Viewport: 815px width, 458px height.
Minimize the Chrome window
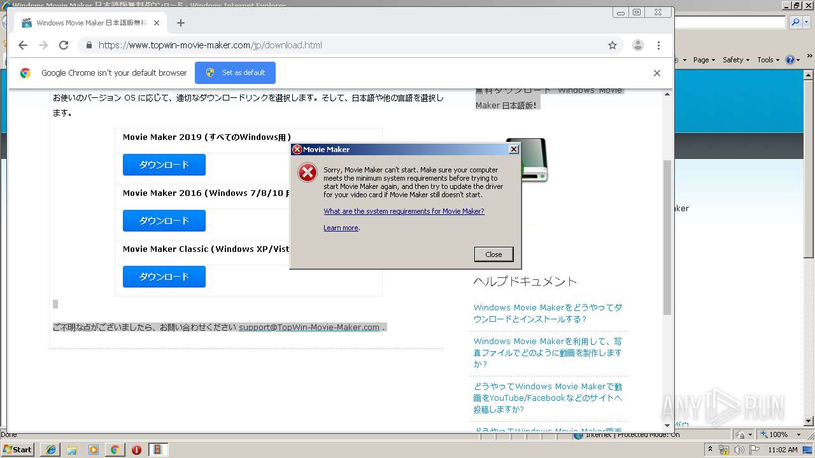pos(620,12)
